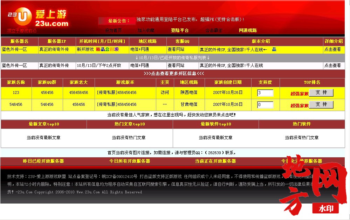The image size is (350, 220).
Task: Click 甘肃电信 in family 546456 row
Action: click(x=189, y=104)
